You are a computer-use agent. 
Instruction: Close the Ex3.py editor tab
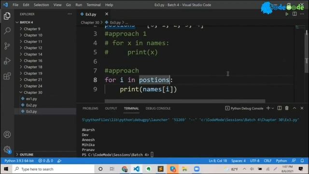click(x=107, y=14)
